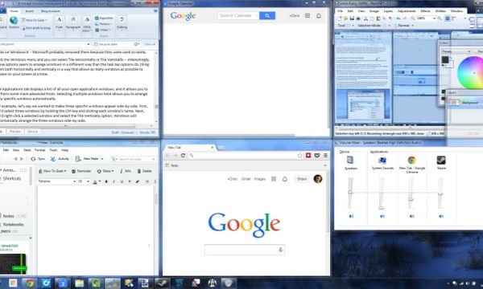Click the Sync button in Evernote
This screenshot has width=483, height=289.
click(38, 159)
